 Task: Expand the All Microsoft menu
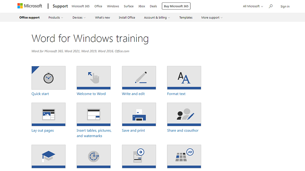click(253, 6)
